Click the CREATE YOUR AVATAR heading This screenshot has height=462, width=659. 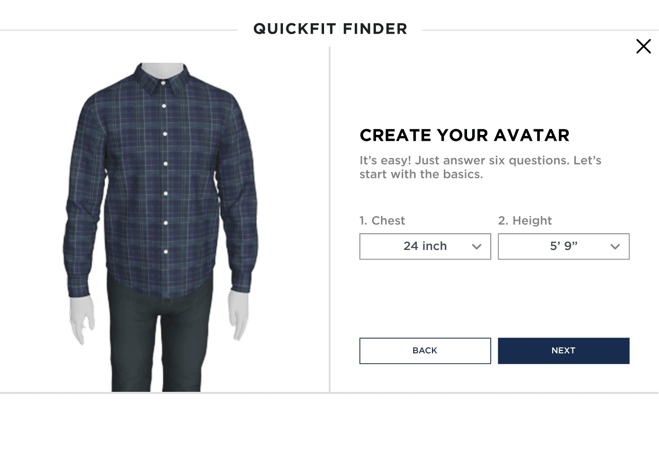pyautogui.click(x=465, y=135)
